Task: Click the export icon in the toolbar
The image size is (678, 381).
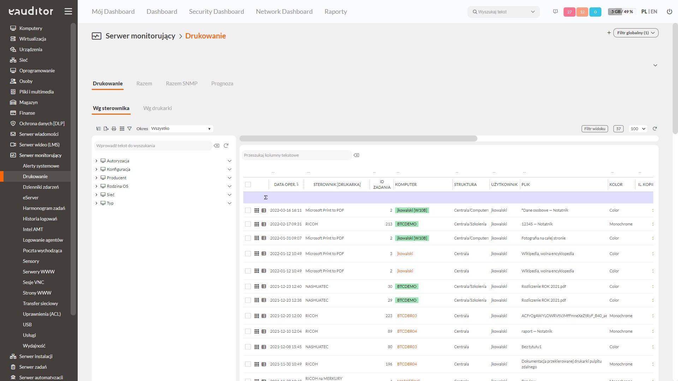Action: click(x=106, y=129)
